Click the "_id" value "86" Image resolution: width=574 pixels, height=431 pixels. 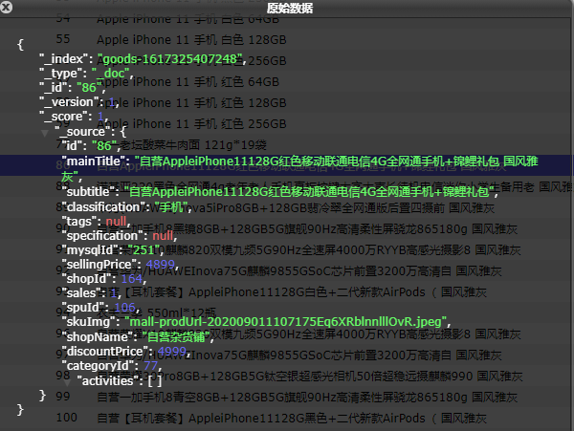pos(89,87)
